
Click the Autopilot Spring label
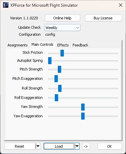pos(30,60)
